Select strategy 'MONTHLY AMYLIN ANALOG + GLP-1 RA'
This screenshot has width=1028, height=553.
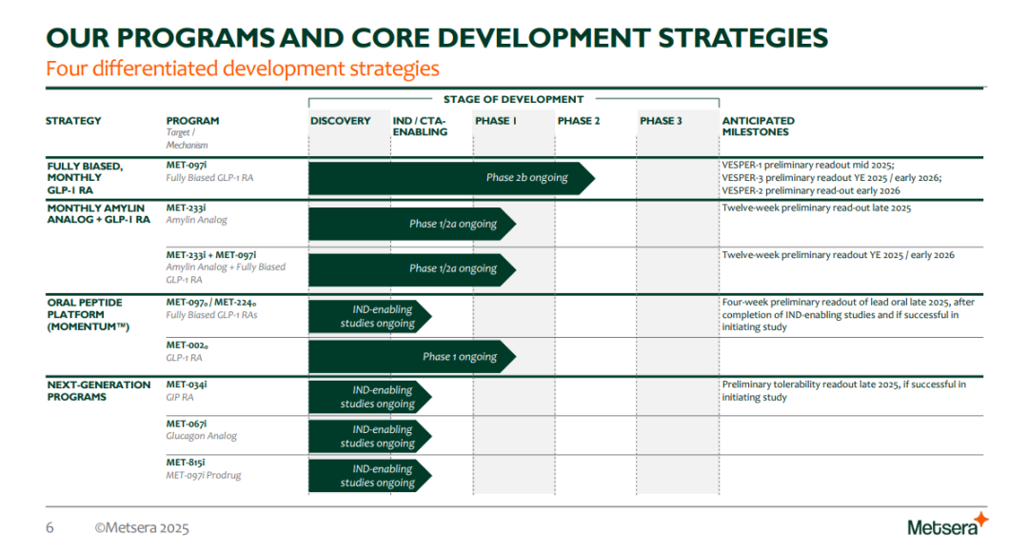(x=98, y=213)
